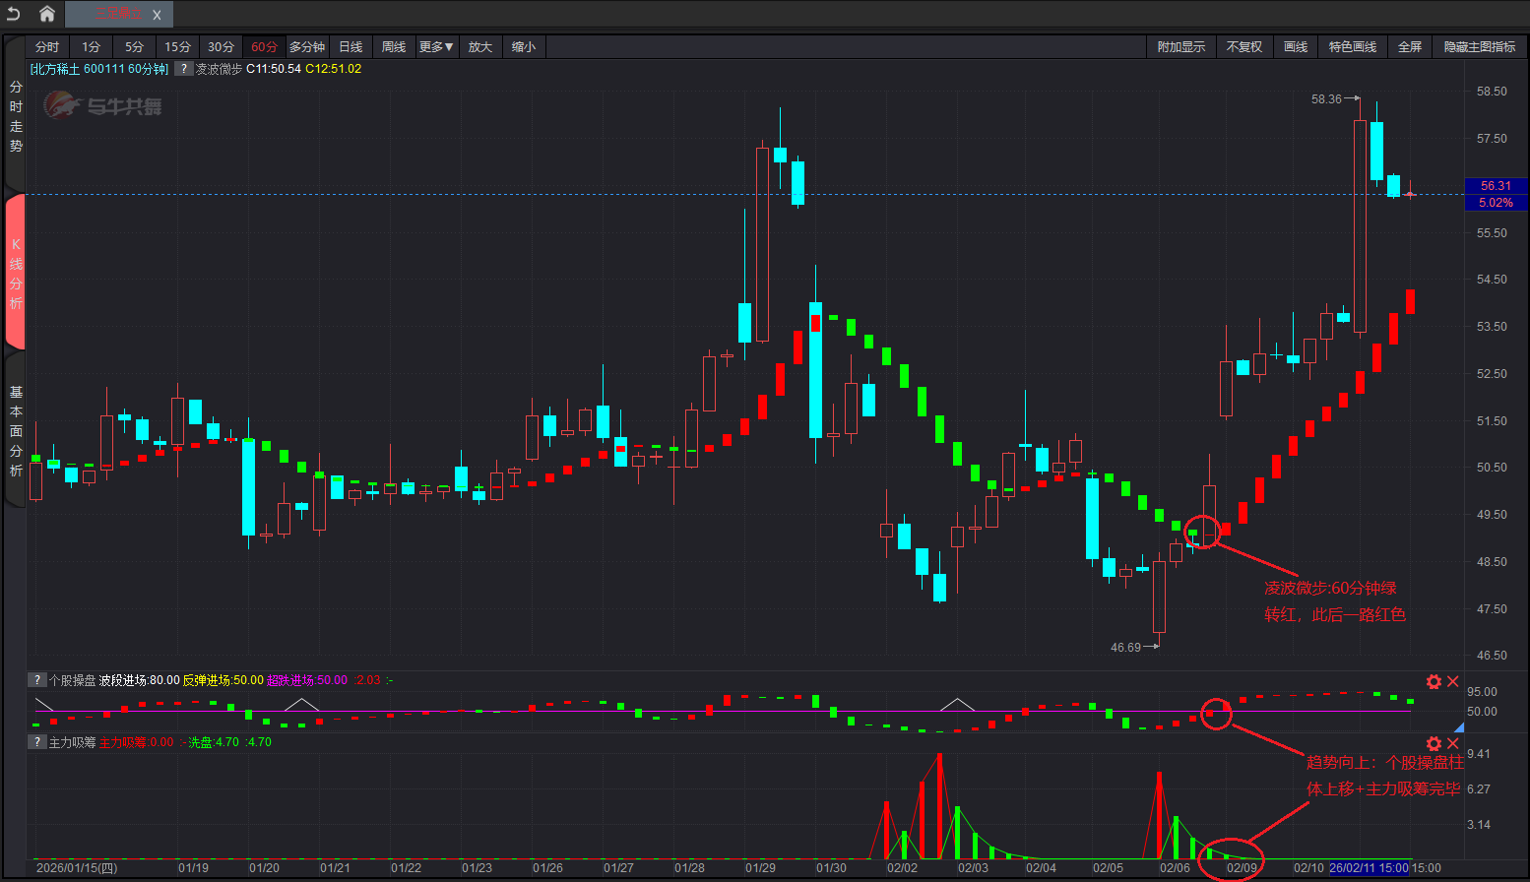Click help icon beside 凌波微步 indicator
1530x882 pixels.
184,69
